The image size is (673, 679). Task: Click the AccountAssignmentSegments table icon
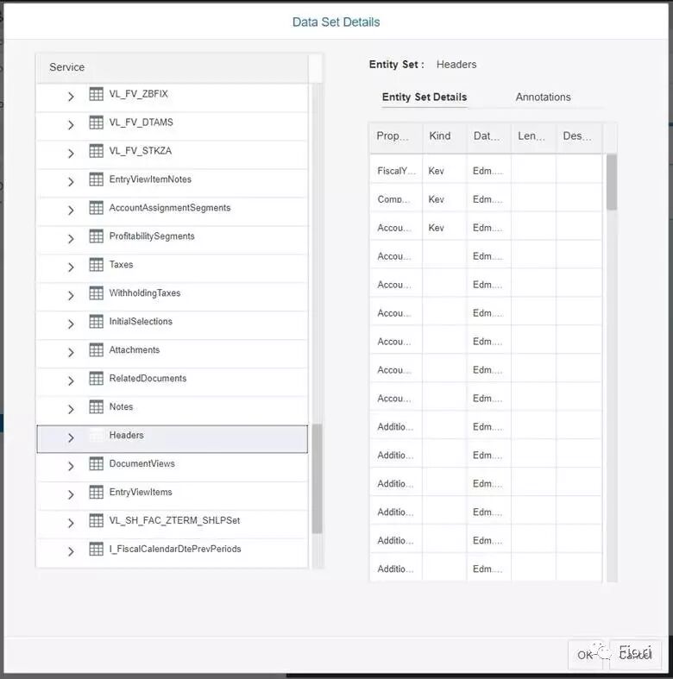(96, 208)
